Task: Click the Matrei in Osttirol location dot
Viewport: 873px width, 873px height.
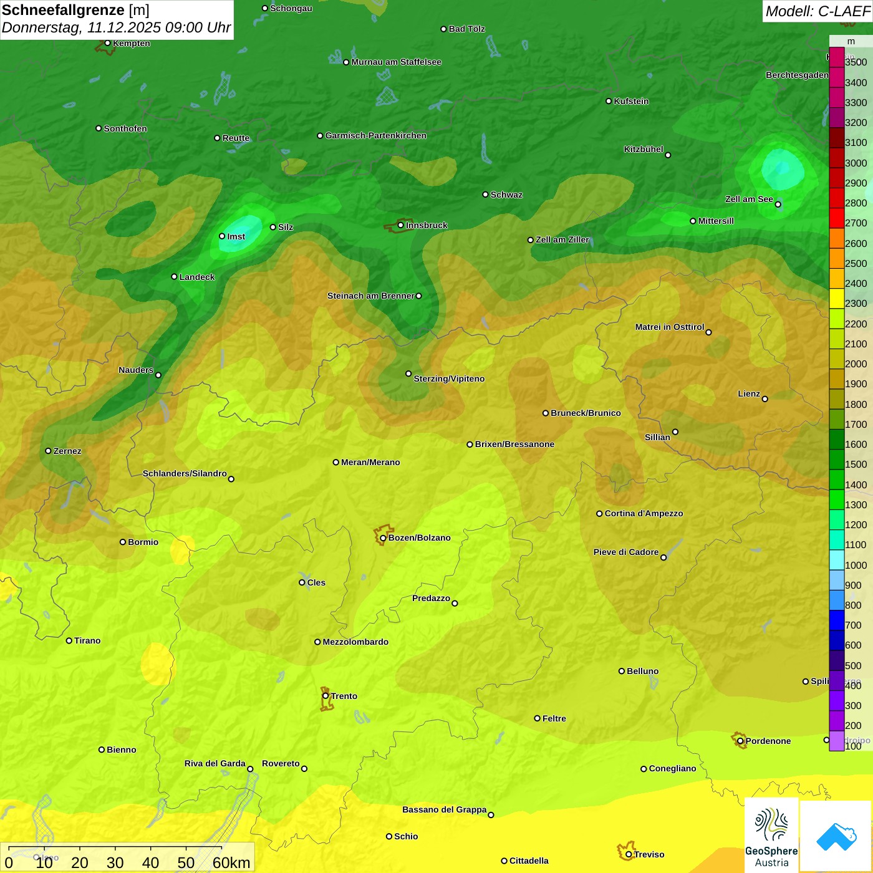Action: click(708, 332)
